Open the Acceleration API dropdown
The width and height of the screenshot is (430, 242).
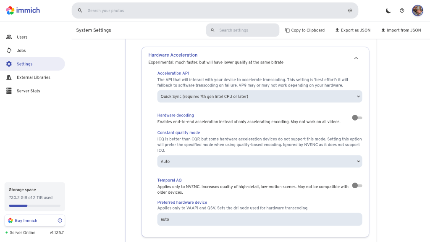(260, 96)
